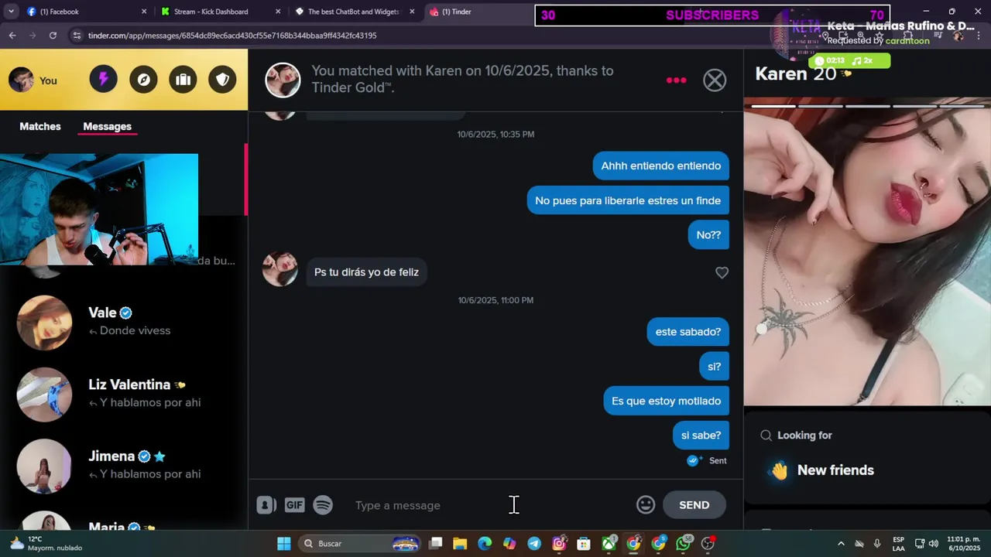Open the conversation with Jimena
991x557 pixels.
point(124,465)
